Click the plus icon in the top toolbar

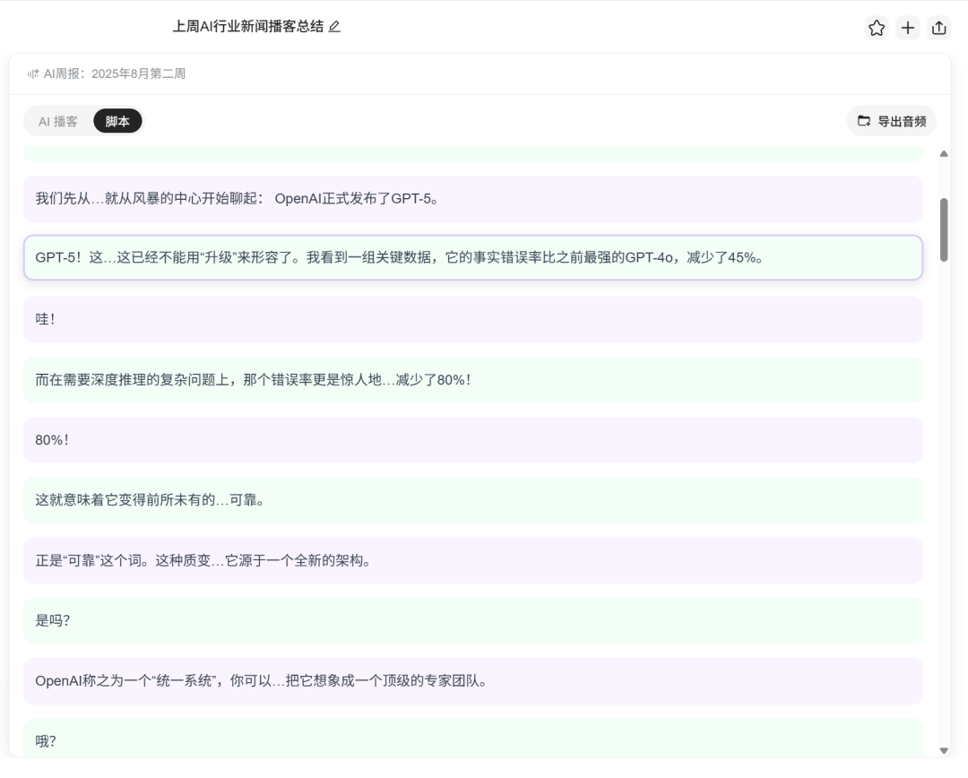tap(907, 28)
